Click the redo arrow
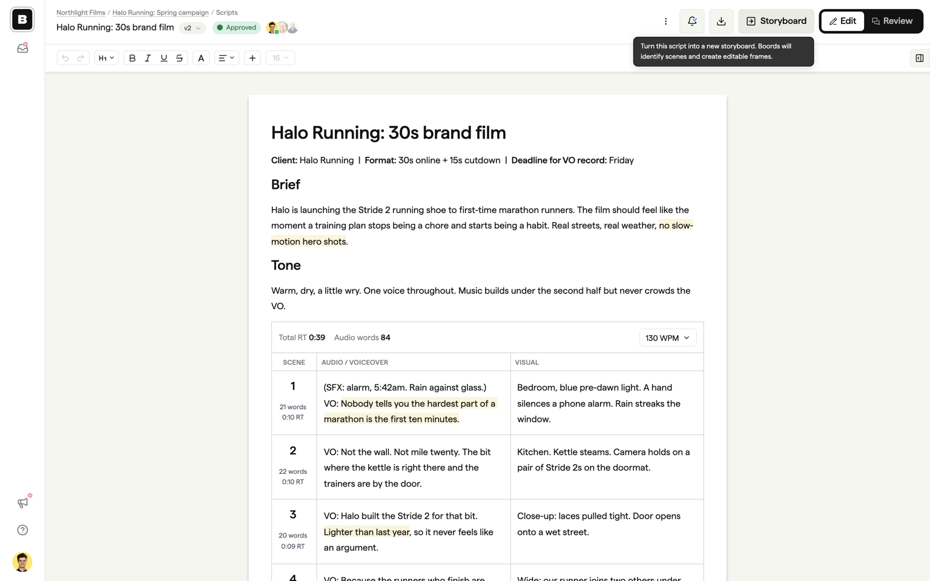930x581 pixels. click(x=81, y=58)
